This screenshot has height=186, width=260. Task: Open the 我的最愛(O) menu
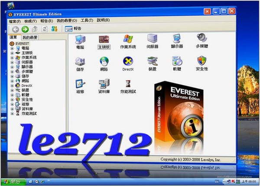[x=67, y=21]
